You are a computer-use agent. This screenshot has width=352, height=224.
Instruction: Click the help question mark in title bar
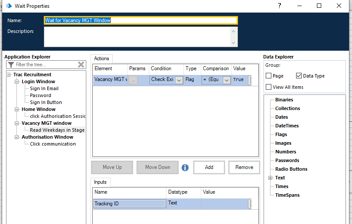(x=279, y=6)
